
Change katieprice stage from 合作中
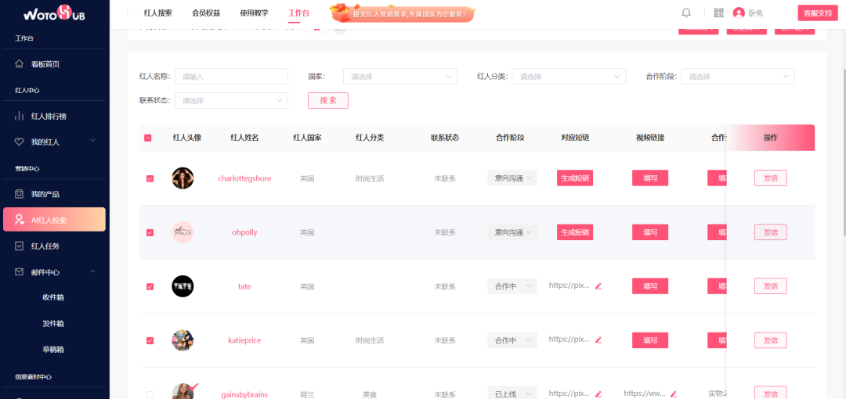tap(512, 340)
